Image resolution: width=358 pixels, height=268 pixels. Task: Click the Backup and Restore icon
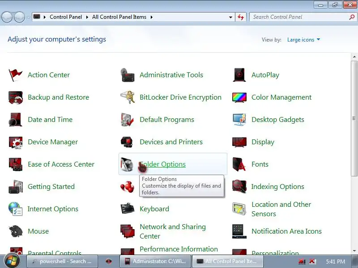(16, 97)
